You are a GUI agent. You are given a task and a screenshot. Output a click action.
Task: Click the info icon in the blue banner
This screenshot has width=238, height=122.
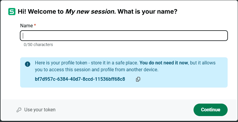click(x=28, y=64)
